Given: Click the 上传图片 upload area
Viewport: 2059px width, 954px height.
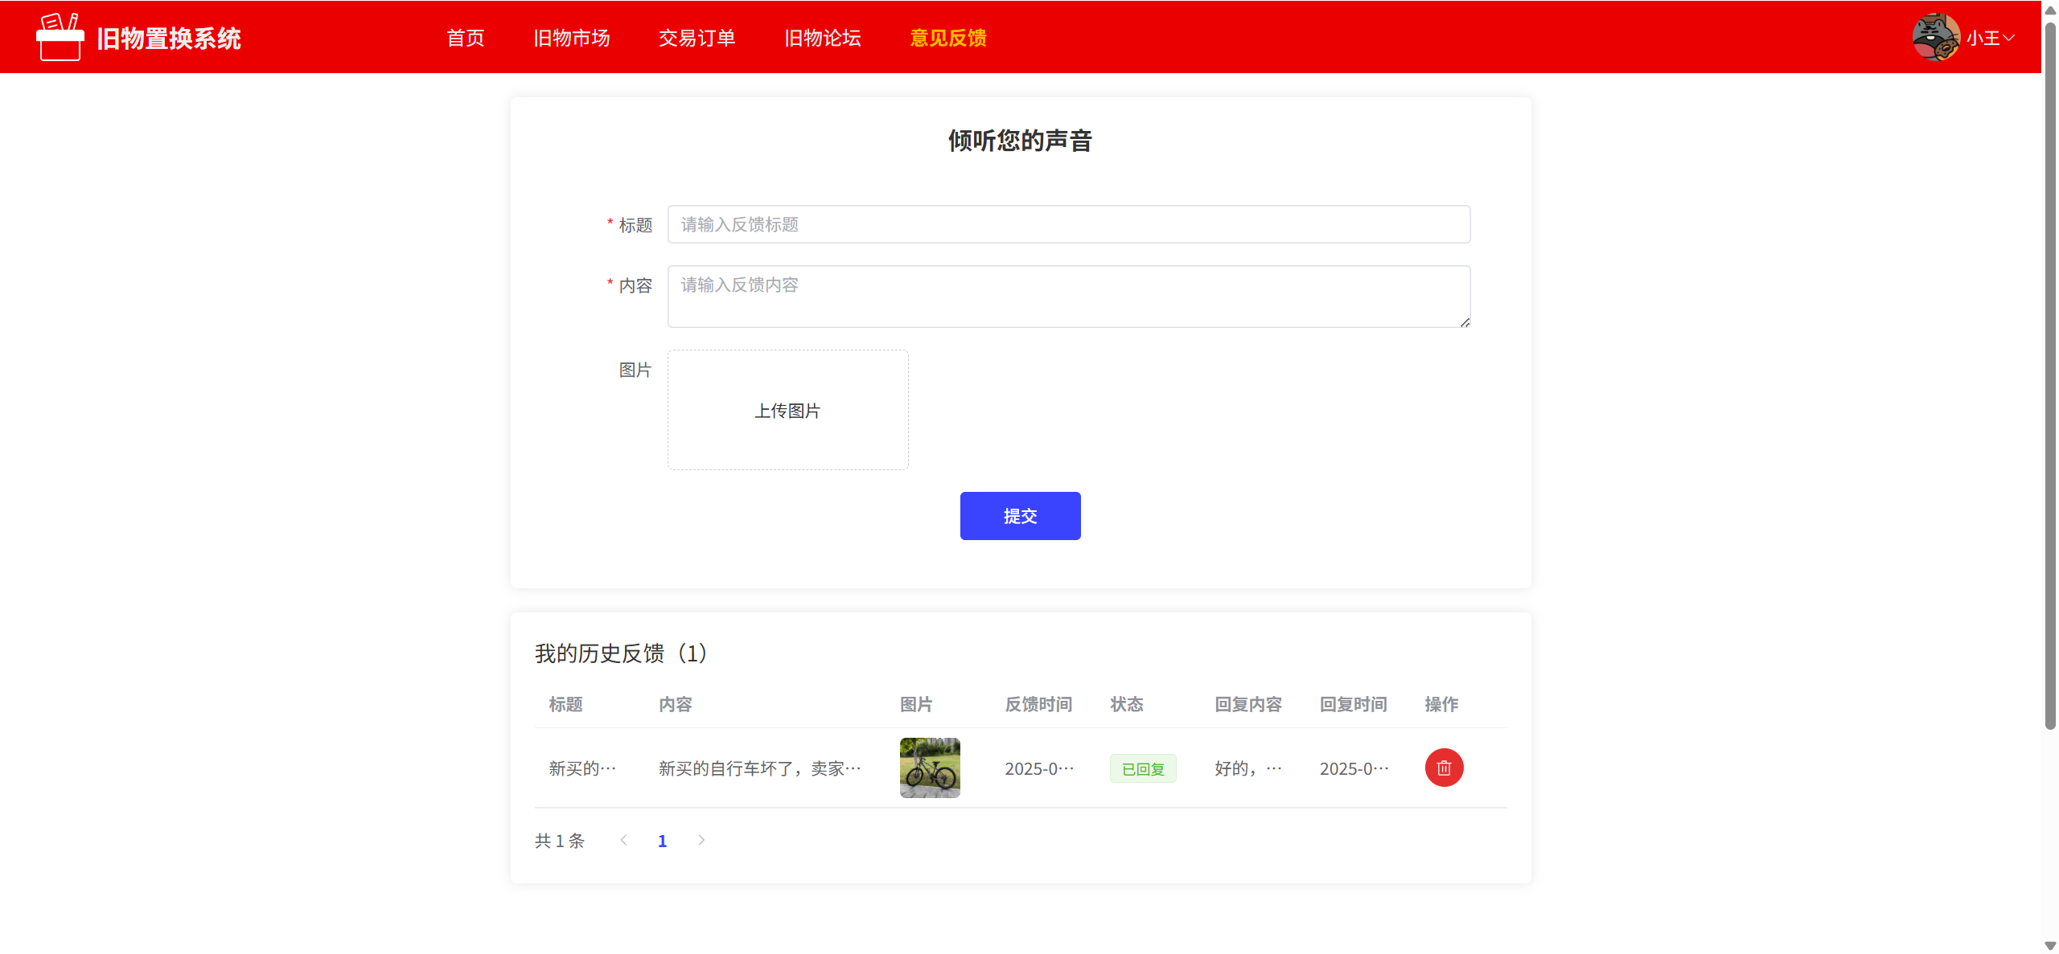Looking at the screenshot, I should pyautogui.click(x=787, y=410).
